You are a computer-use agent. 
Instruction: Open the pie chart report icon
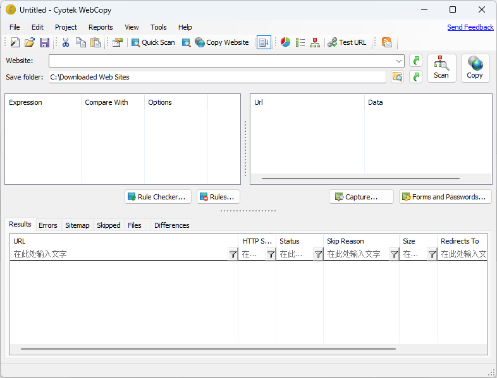(285, 42)
